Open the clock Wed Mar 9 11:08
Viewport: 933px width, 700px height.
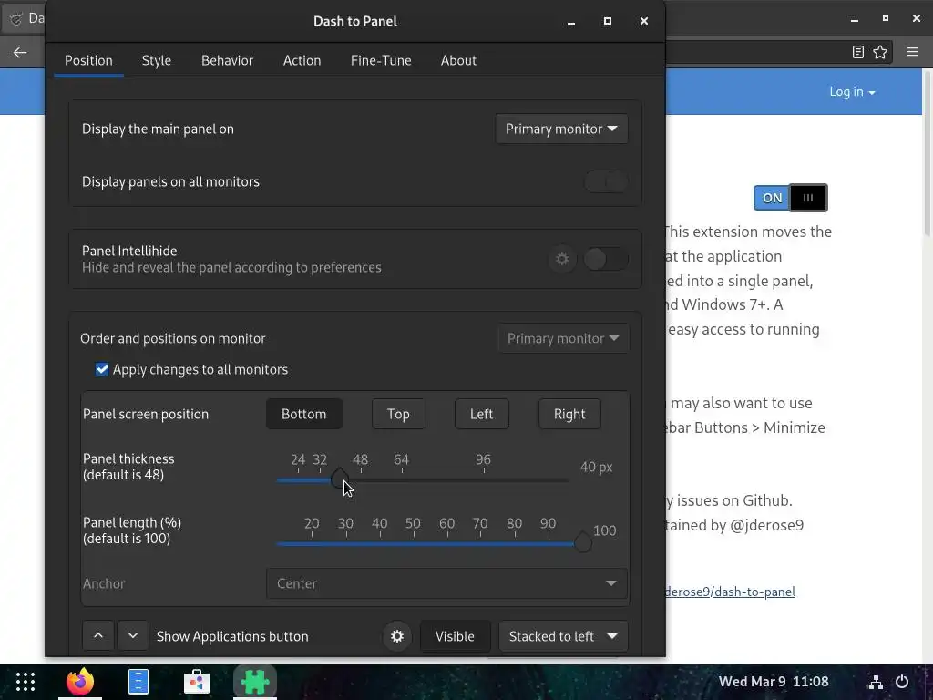click(x=773, y=682)
